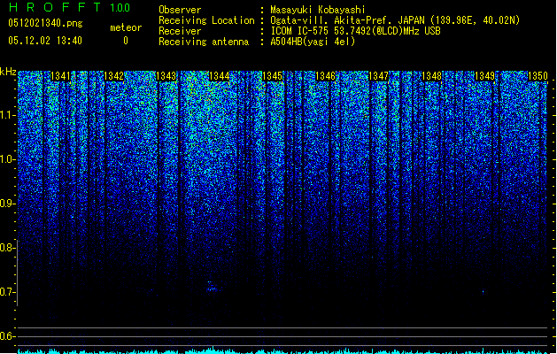Click the A504HB(yagi 4el) antenna text
The width and height of the screenshot is (557, 354).
point(313,42)
